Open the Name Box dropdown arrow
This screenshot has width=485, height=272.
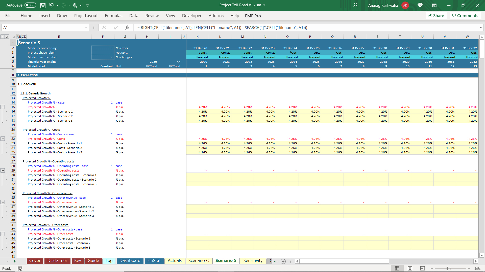pos(86,27)
